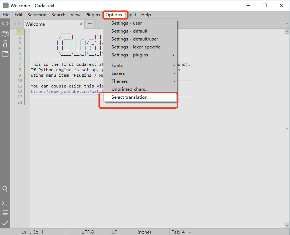
Task: Click line number 7 in gutter
Action: click(20, 64)
